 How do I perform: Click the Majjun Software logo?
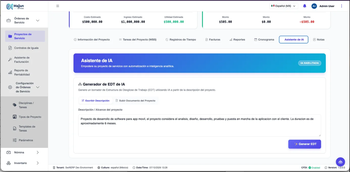point(15,6)
